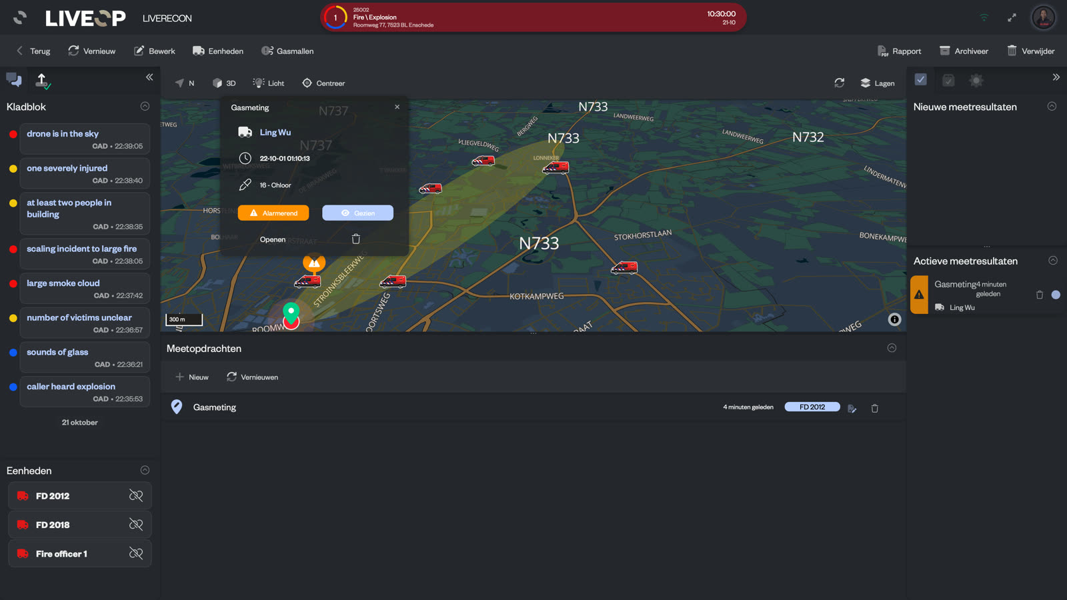Open the 'large smoke cloud' note

(x=85, y=289)
